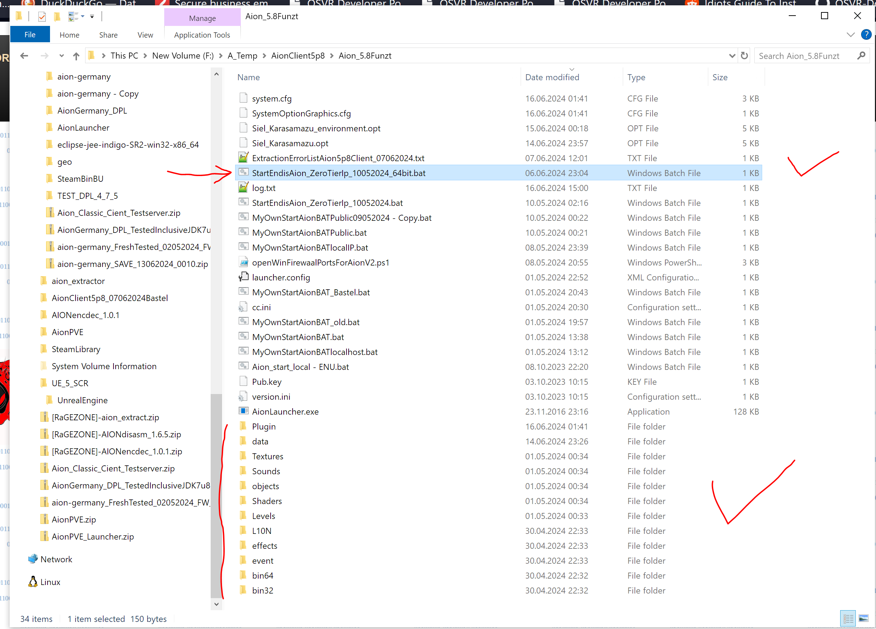Image resolution: width=876 pixels, height=629 pixels.
Task: Open address bar history dropdown
Action: tap(732, 56)
